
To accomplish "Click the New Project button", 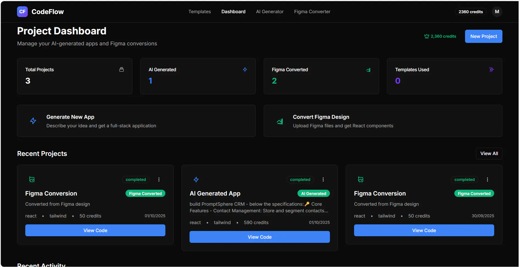I will 483,36.
